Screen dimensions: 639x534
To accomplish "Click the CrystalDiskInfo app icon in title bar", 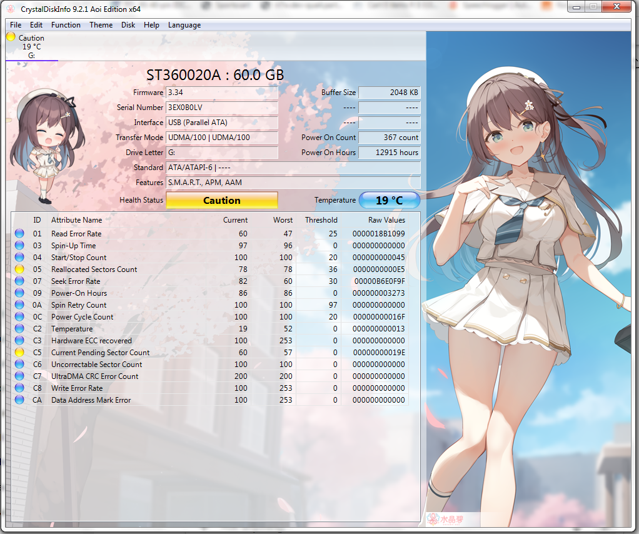I will point(11,9).
